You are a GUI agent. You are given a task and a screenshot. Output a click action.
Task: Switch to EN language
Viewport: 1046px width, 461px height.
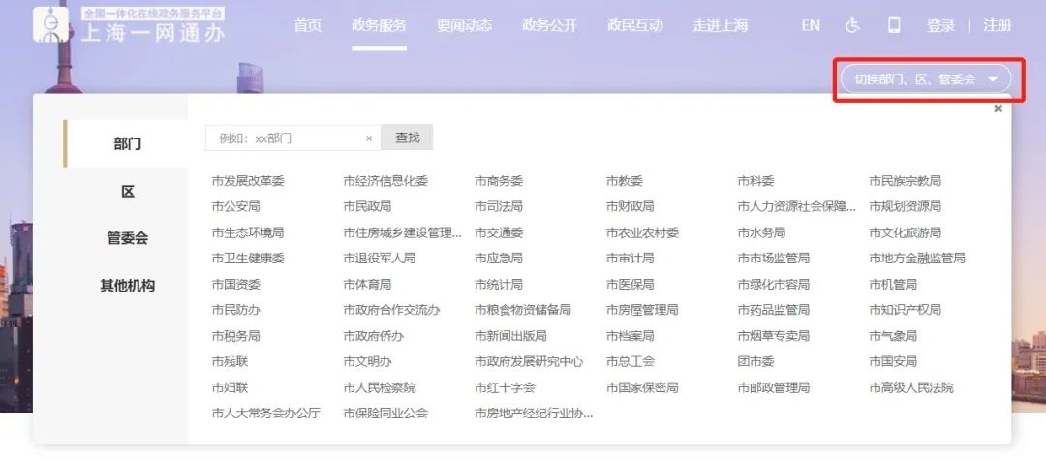pyautogui.click(x=811, y=26)
